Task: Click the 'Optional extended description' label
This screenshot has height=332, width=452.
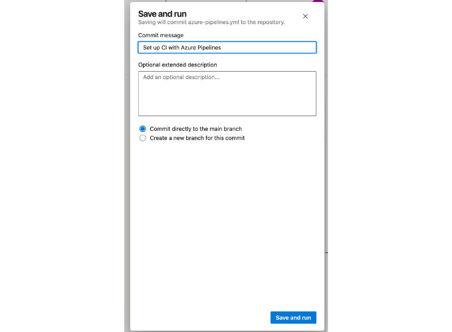Action: (177, 65)
